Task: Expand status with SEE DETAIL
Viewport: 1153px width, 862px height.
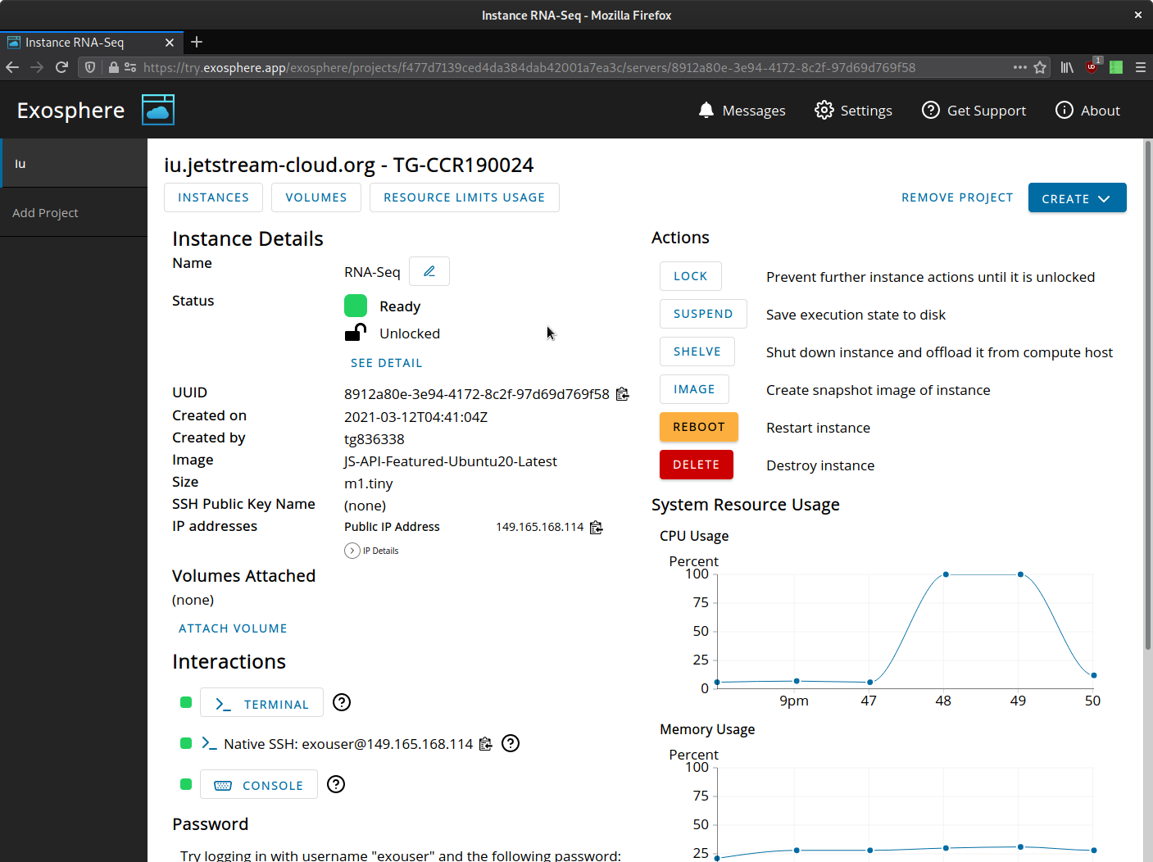Action: [387, 363]
